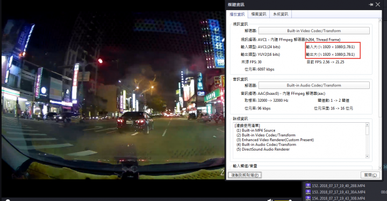The width and height of the screenshot is (387, 201).
Task: Click the MP4 icon of playlist item 154
Action: [x=308, y=198]
